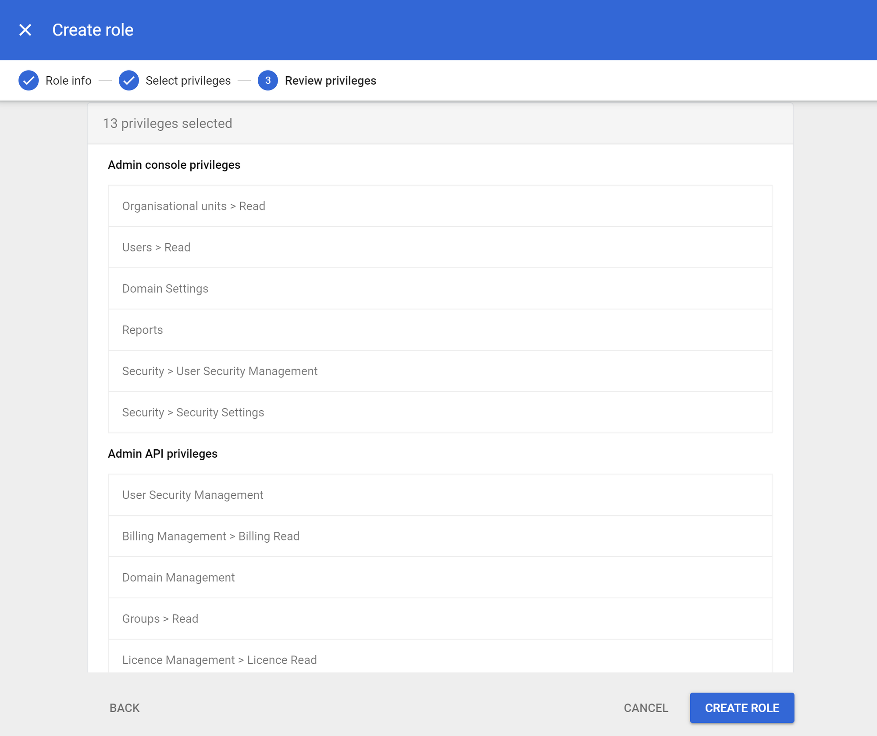Close the Create role dialog
This screenshot has width=877, height=736.
[25, 30]
